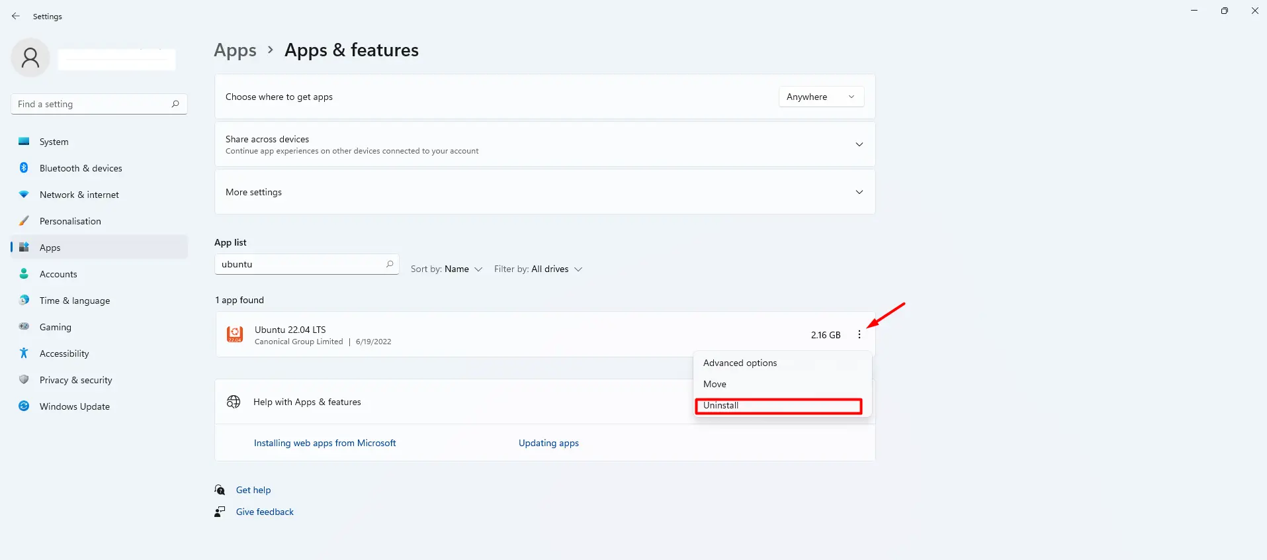Select the Apps category in the sidebar

[x=99, y=248]
